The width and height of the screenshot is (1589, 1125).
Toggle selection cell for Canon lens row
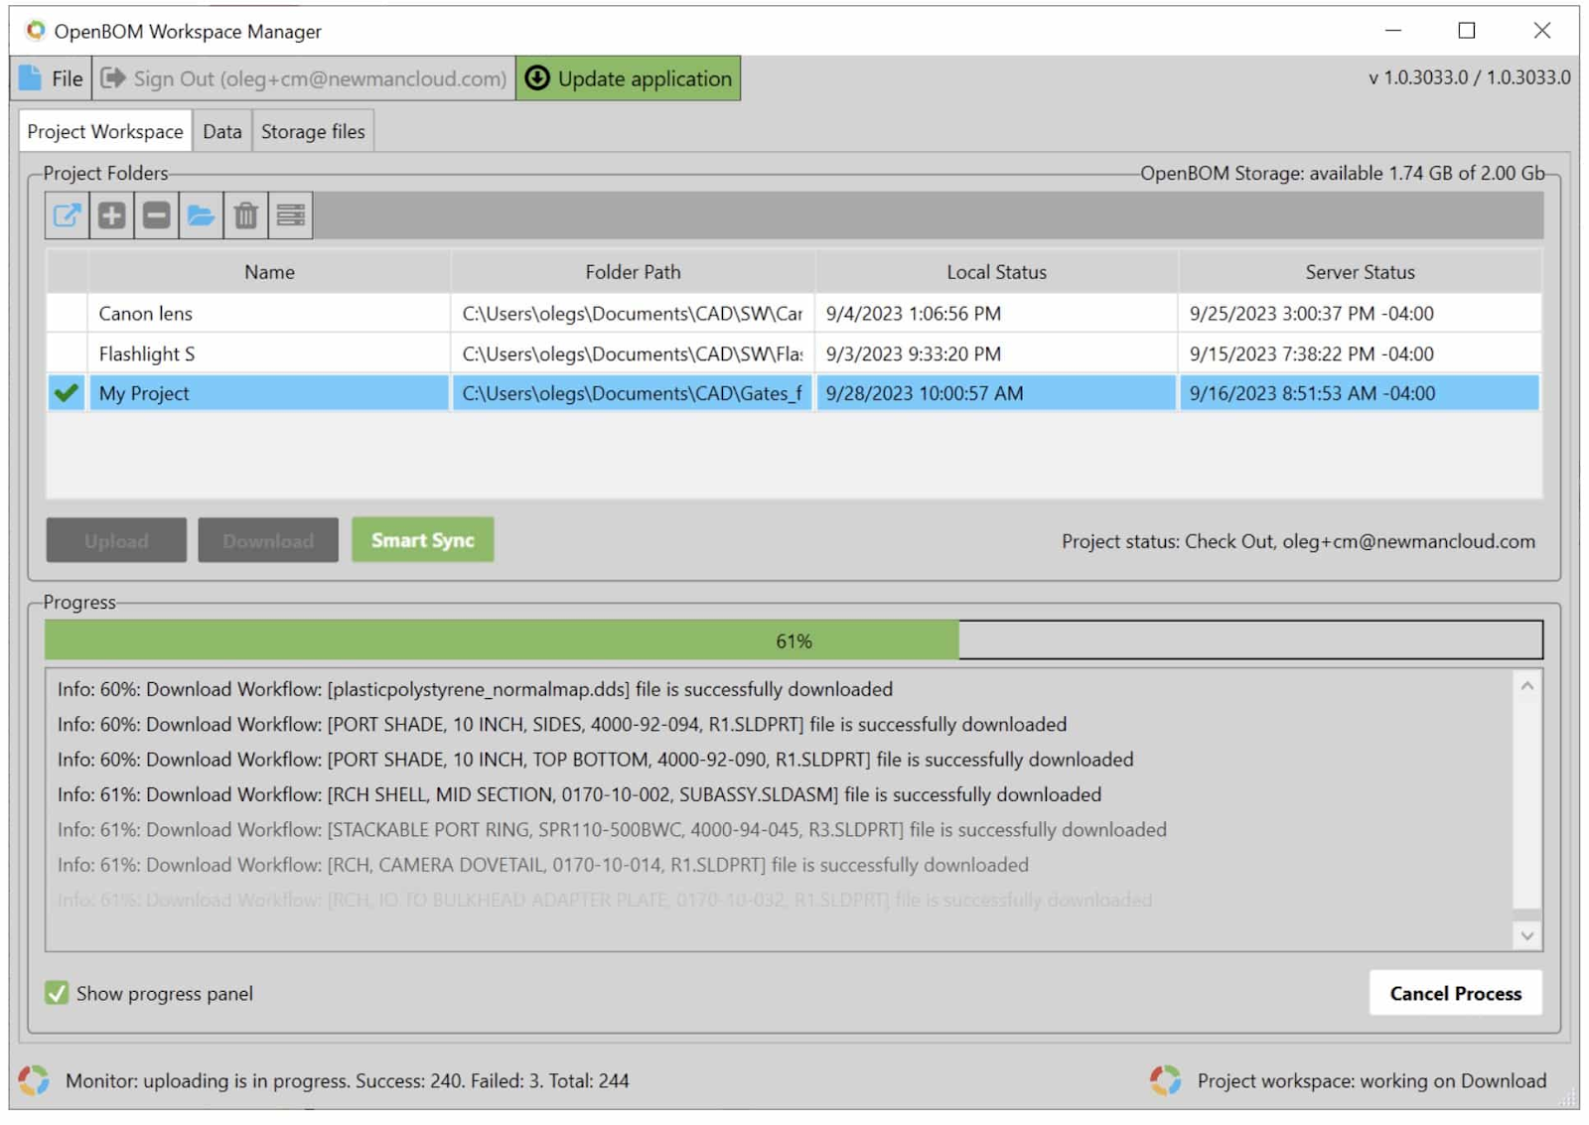[67, 314]
